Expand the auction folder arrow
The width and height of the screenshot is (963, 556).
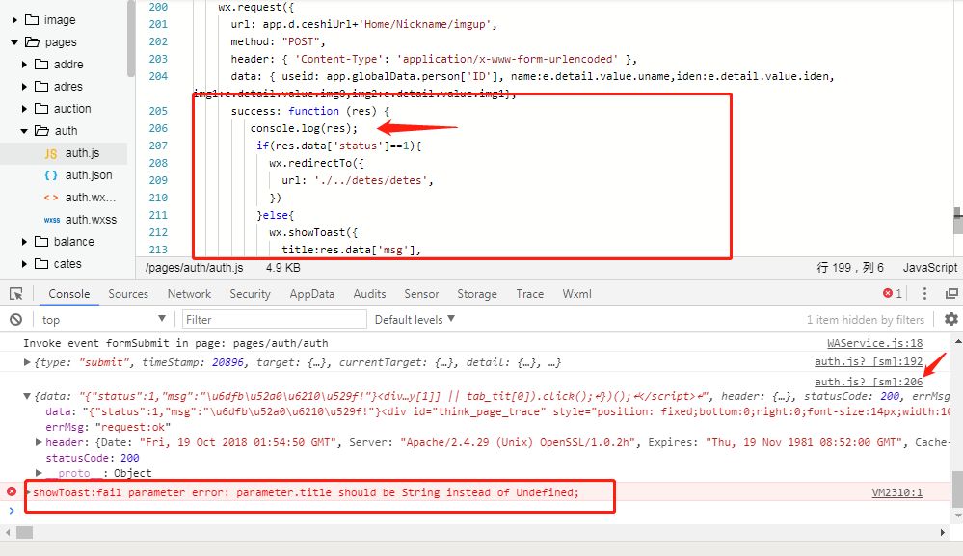[24, 109]
